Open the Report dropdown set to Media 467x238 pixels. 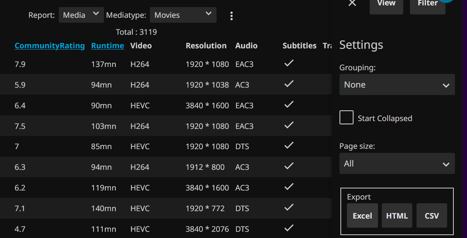(x=81, y=15)
